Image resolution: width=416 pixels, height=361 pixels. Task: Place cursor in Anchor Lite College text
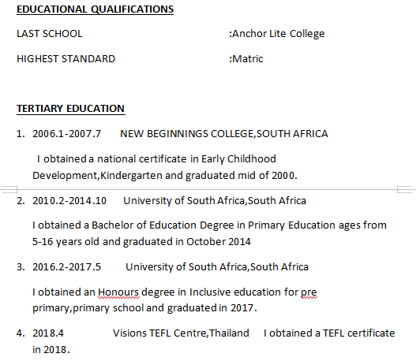[x=279, y=34]
